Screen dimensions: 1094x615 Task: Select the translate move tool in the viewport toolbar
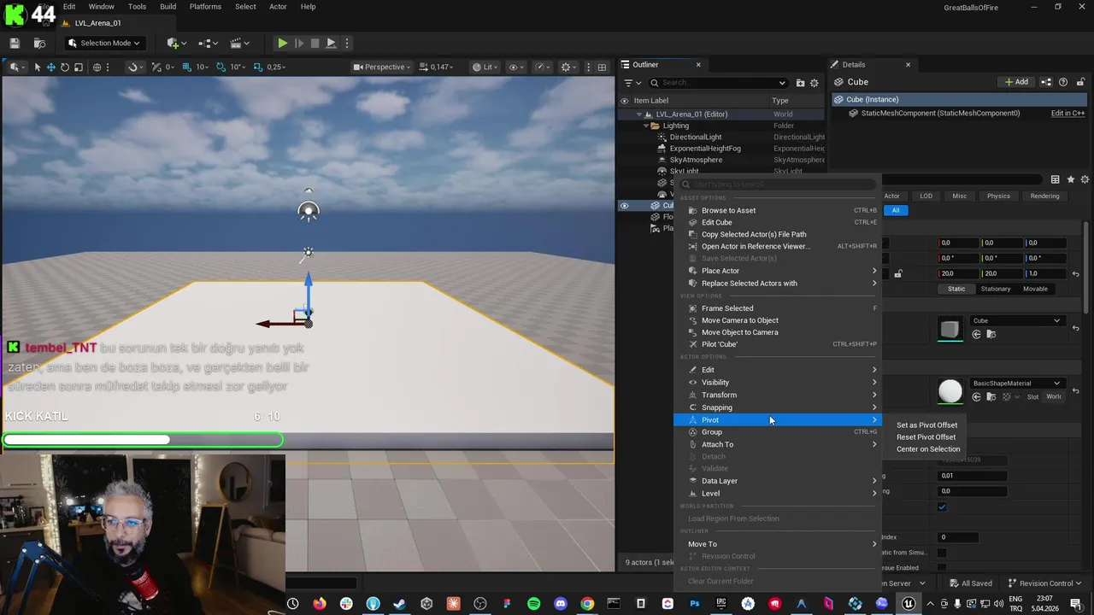click(x=51, y=67)
